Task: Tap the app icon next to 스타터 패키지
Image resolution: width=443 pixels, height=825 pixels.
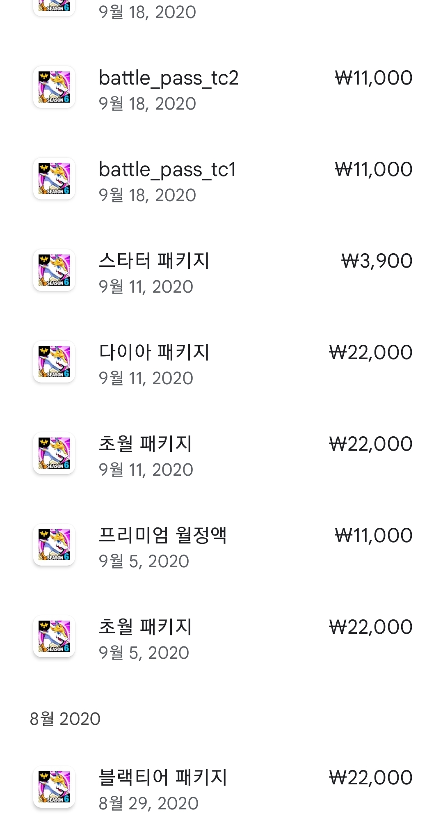Action: pos(54,270)
